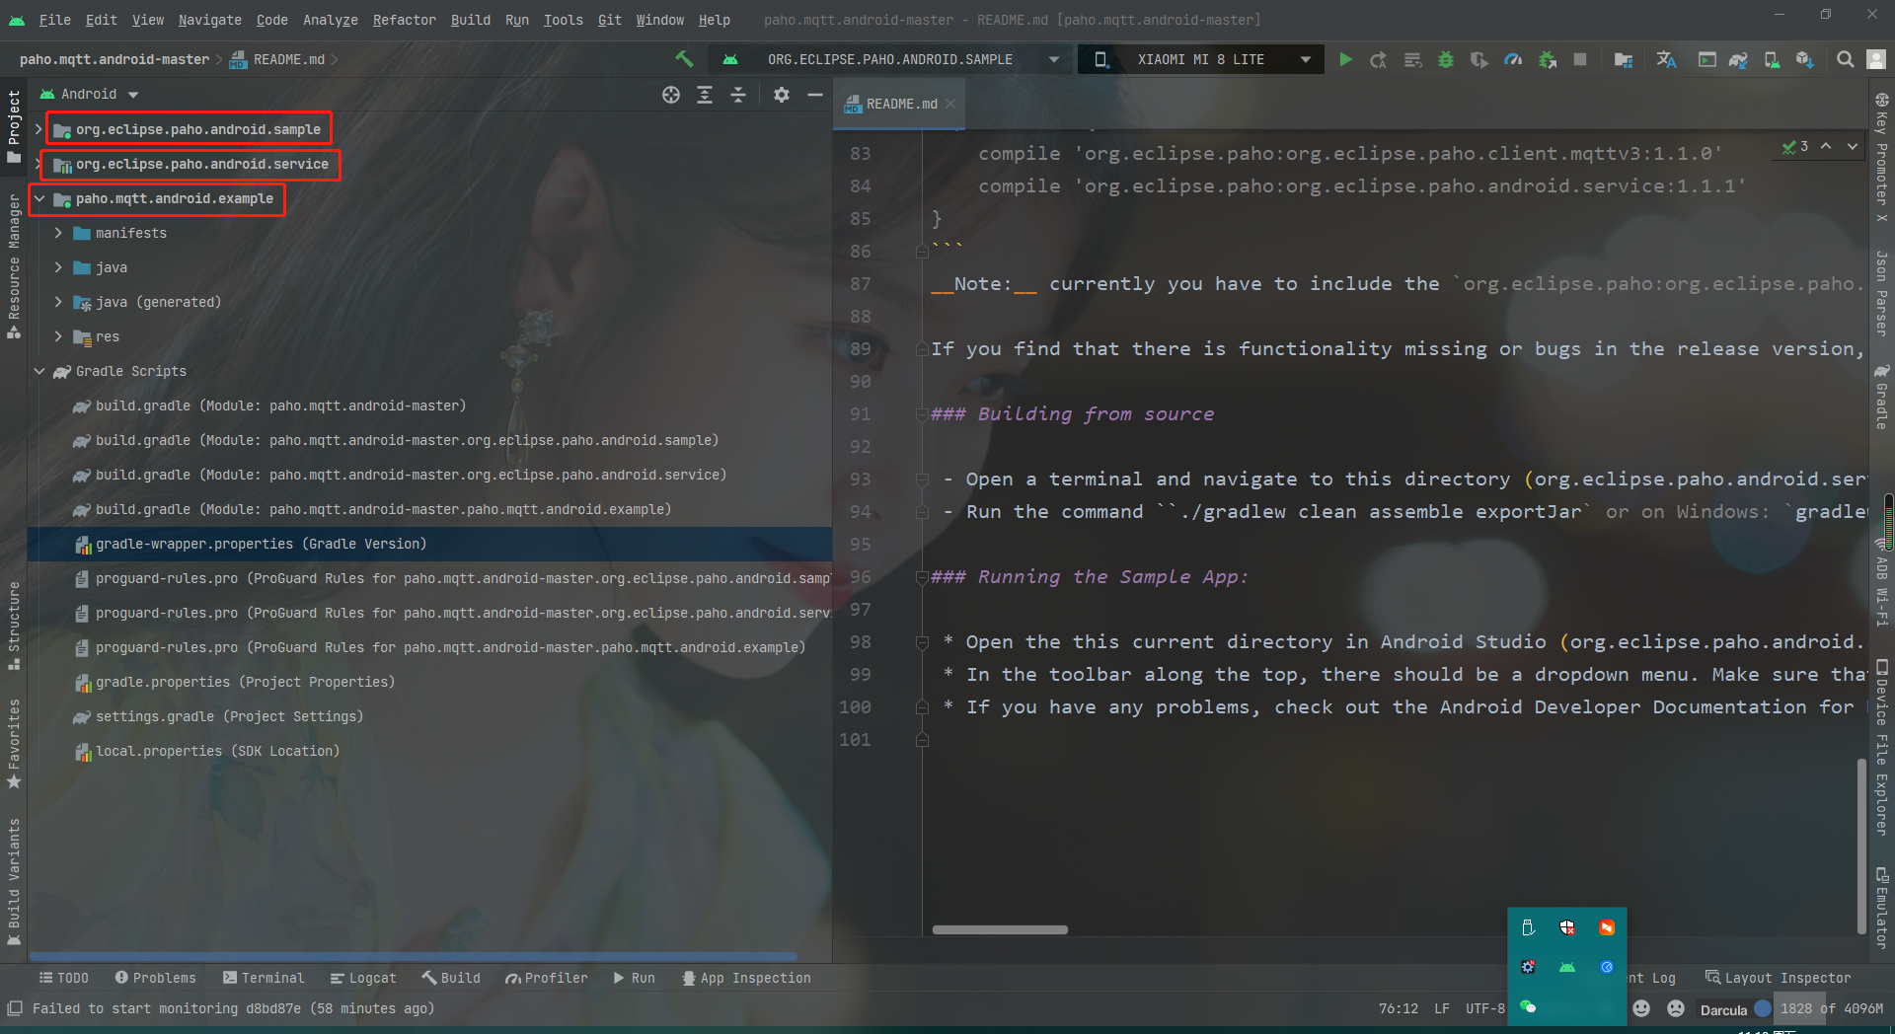The image size is (1895, 1034).
Task: Collapse all nodes in Project panel
Action: pyautogui.click(x=738, y=95)
